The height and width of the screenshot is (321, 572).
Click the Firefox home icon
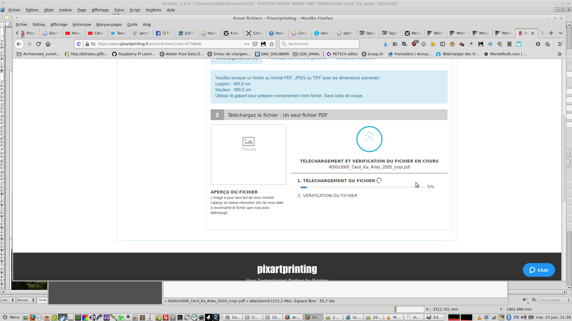pos(48,44)
